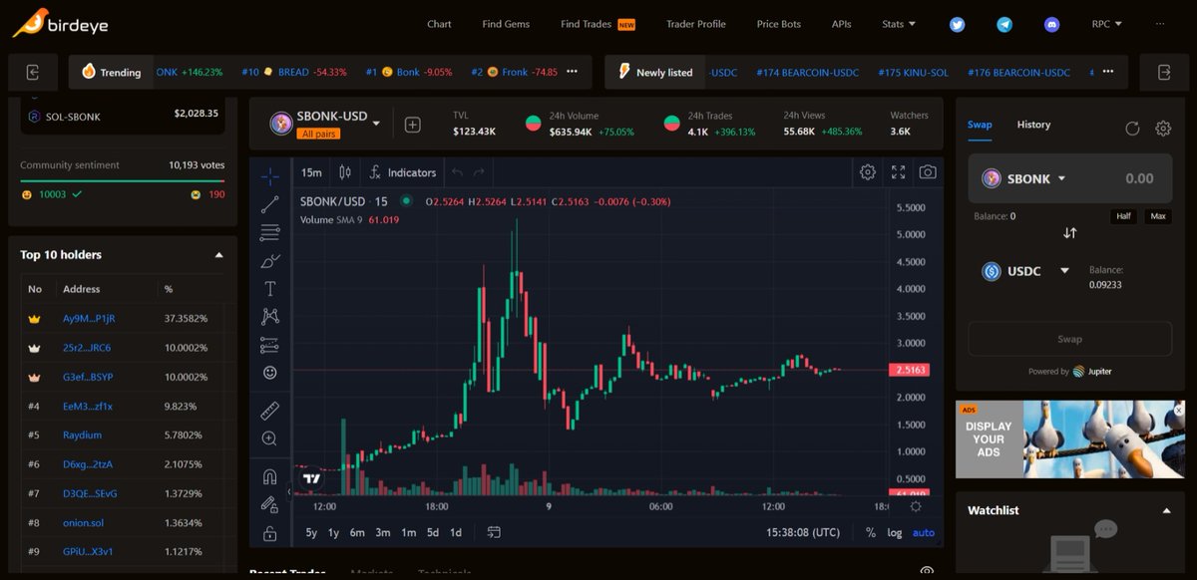Open Birdeye Twitter page
This screenshot has height=580, width=1197.
tap(957, 24)
